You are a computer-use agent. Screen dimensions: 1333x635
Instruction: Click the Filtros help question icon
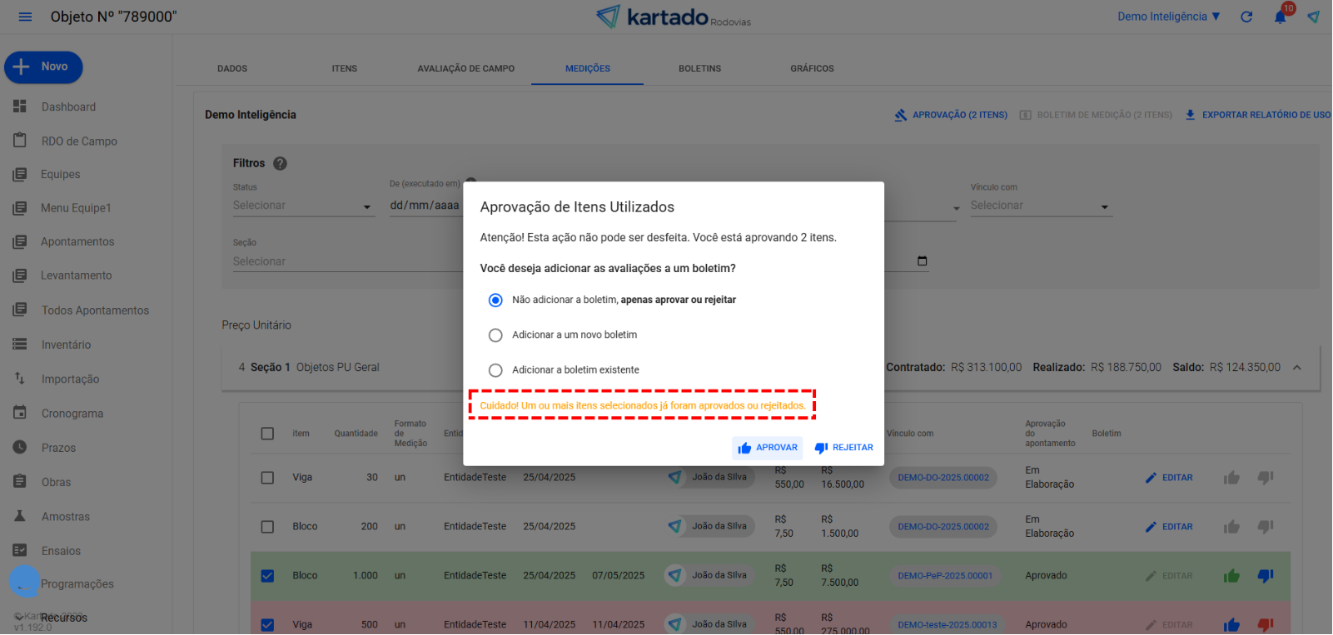click(x=280, y=164)
